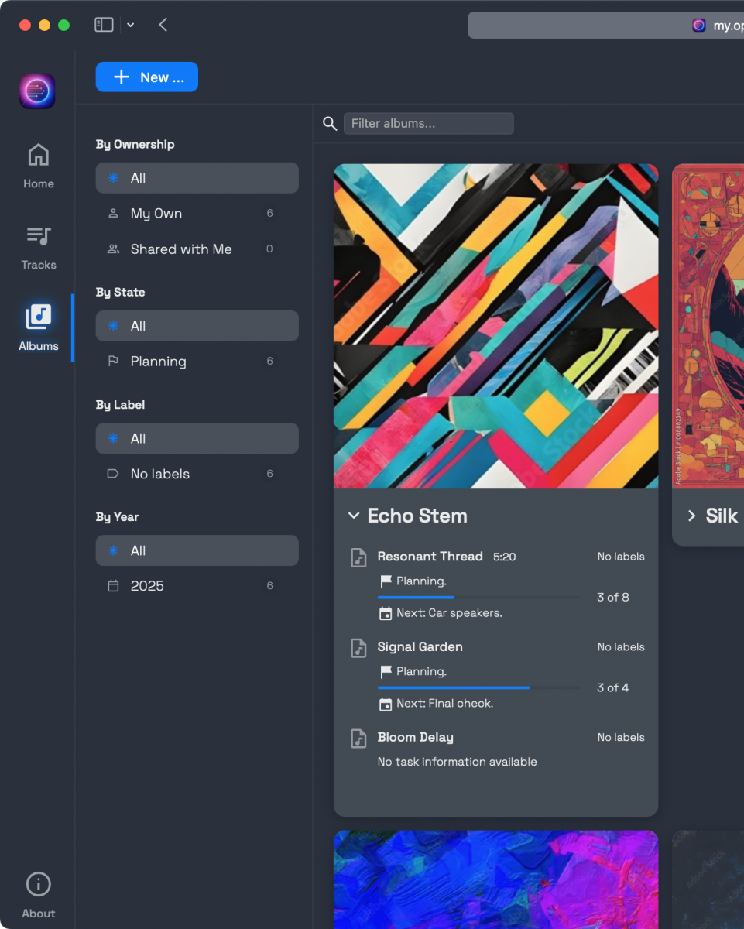Click the calendar icon beside Car speakers
Screen dimensions: 744x929
point(386,613)
